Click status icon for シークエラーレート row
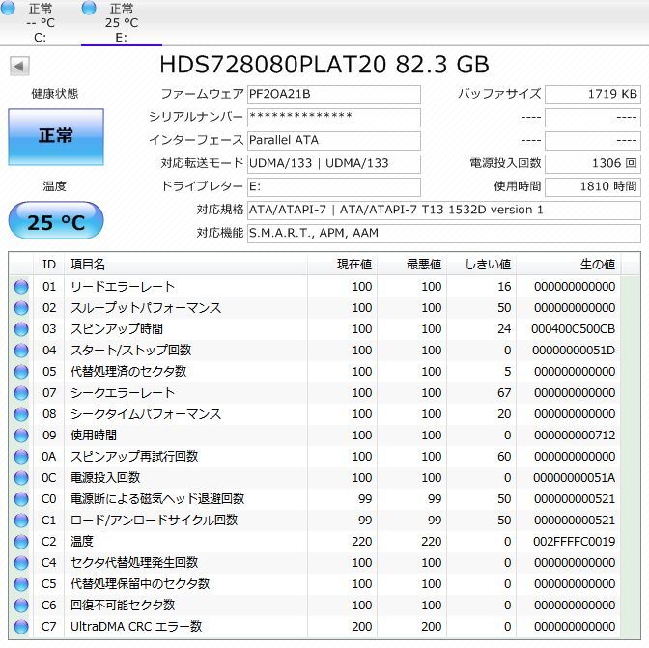This screenshot has width=649, height=648. 21,393
